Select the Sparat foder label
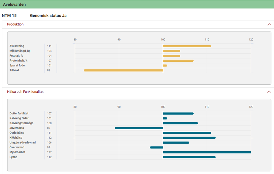Viewport: 274px width, 174px height. pos(18,66)
